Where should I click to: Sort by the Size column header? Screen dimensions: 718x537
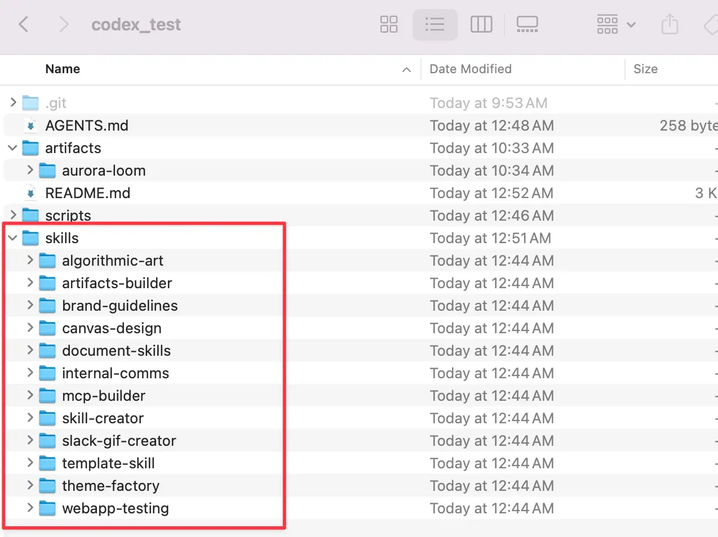645,69
